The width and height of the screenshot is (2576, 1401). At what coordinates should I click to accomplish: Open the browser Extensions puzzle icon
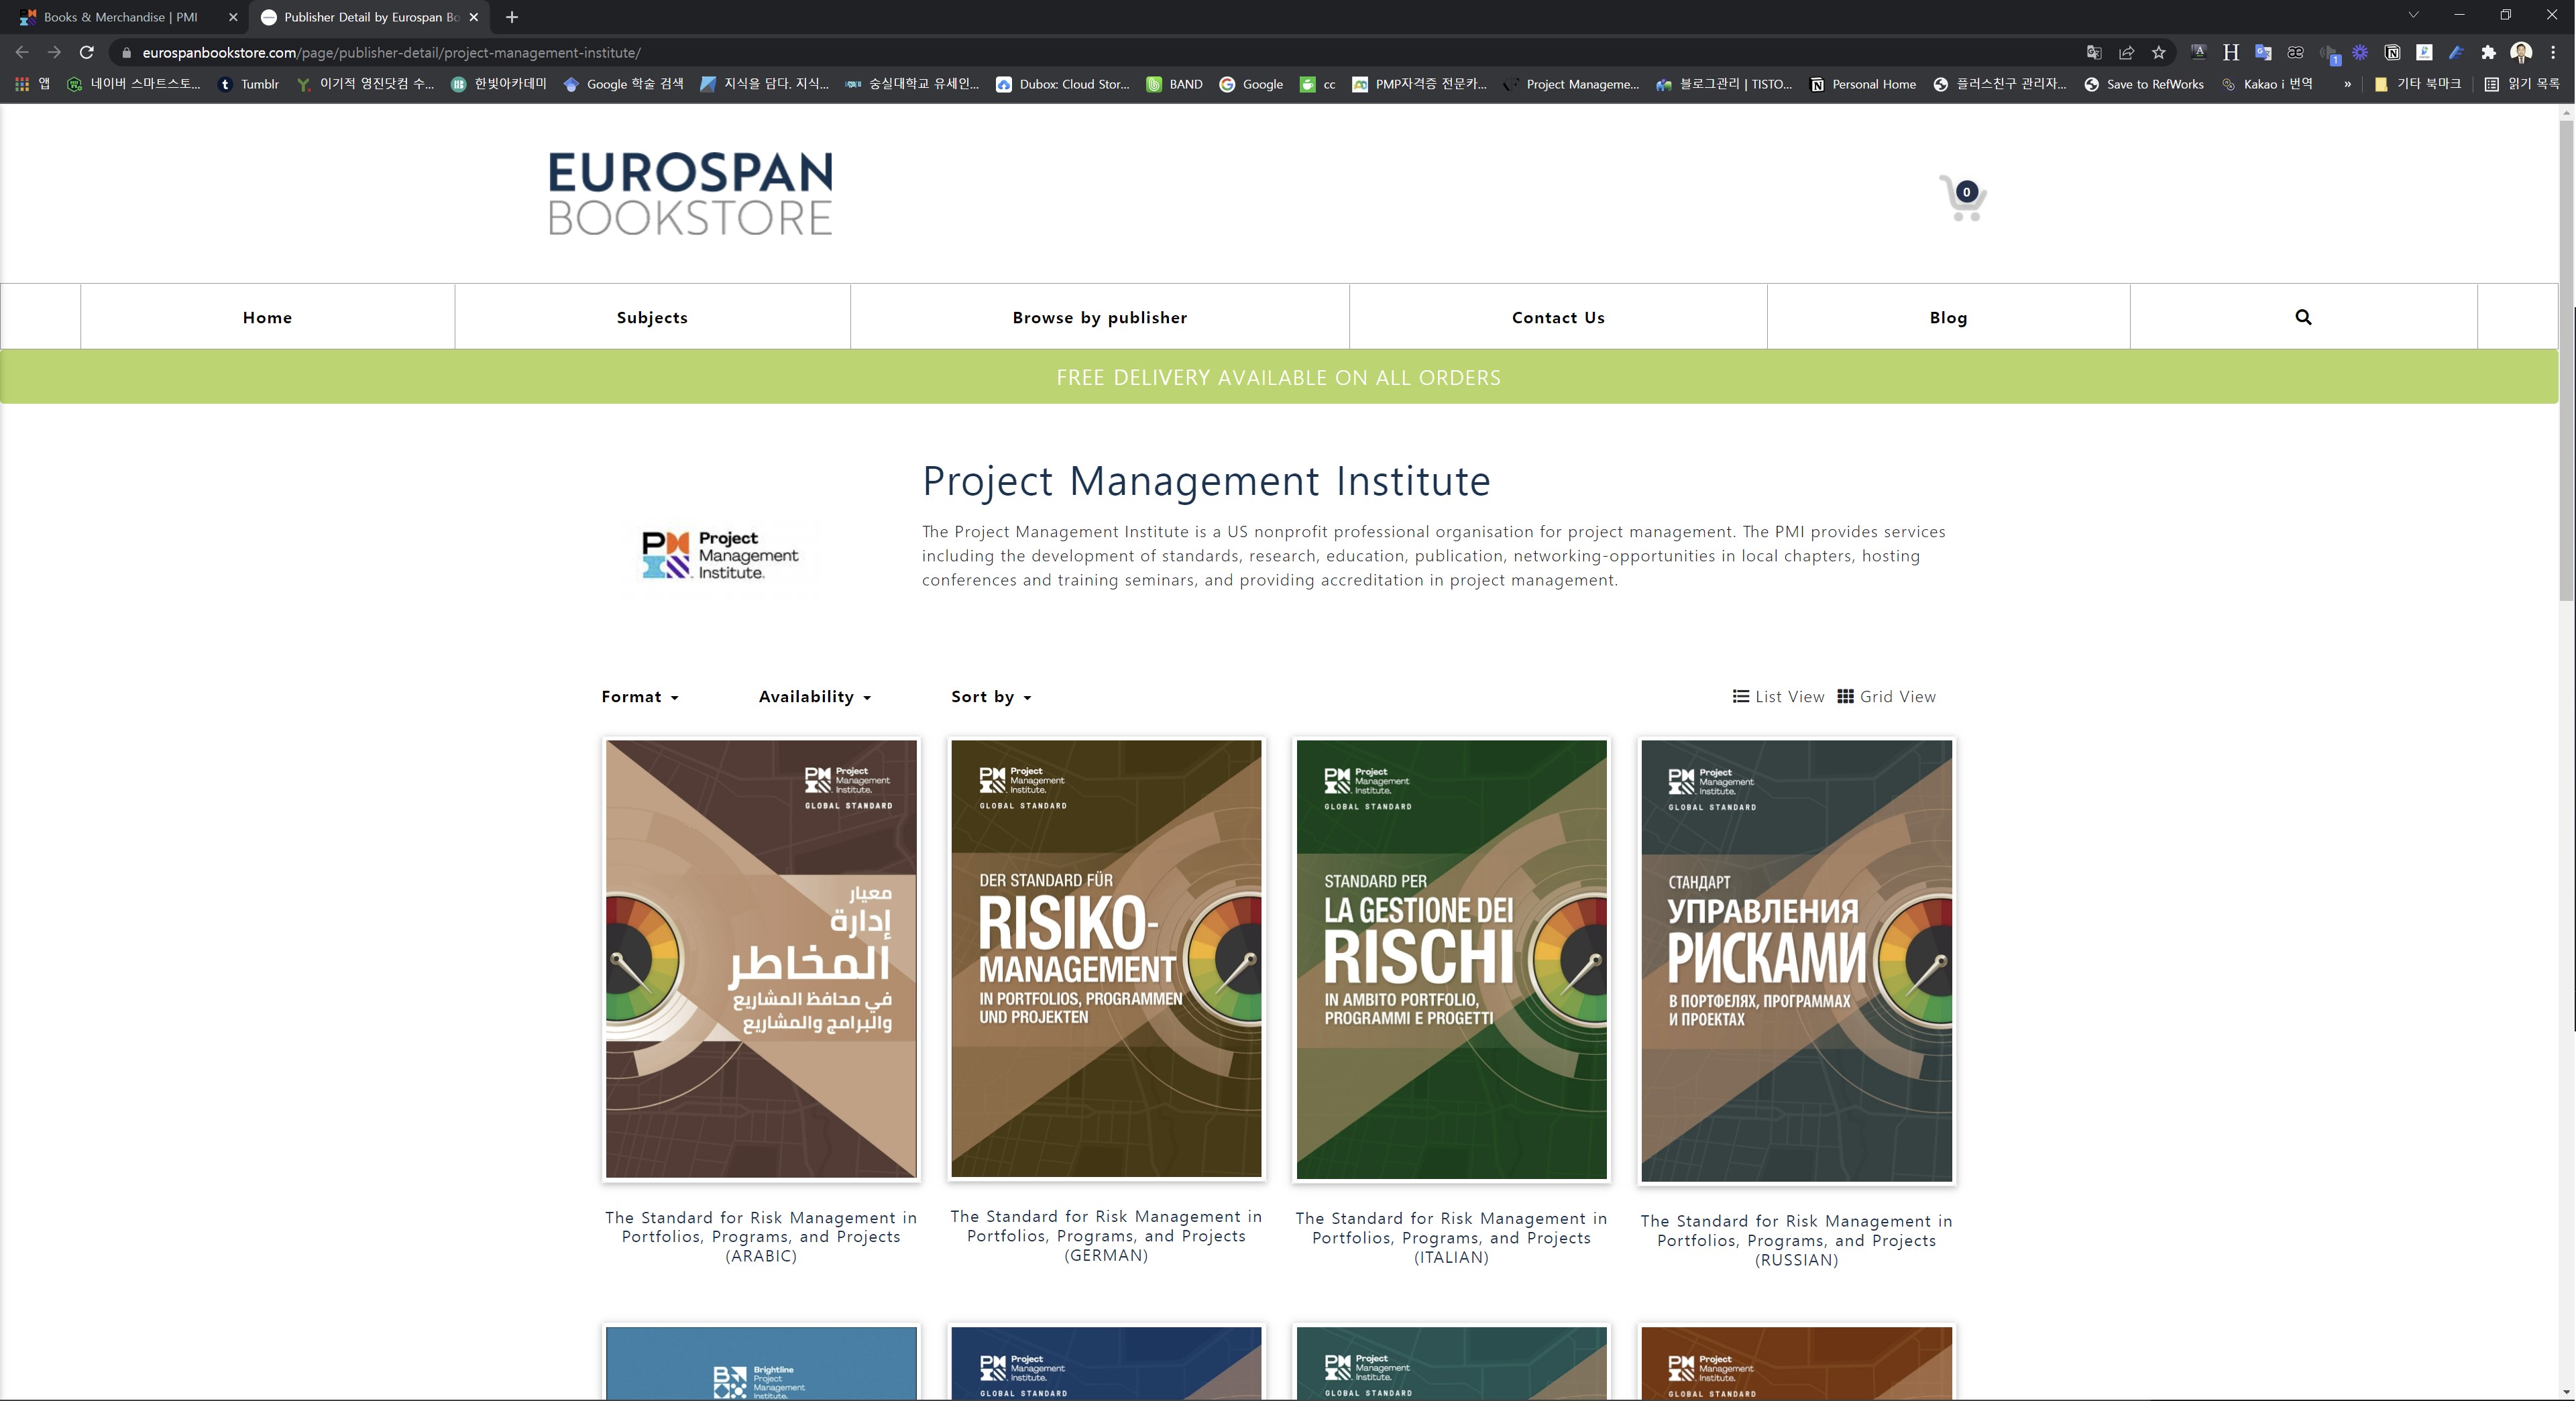pyautogui.click(x=2488, y=53)
